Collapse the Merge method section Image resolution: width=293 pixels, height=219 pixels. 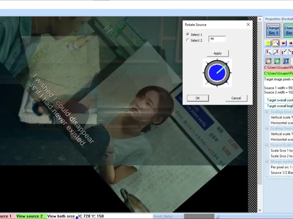[267, 161]
